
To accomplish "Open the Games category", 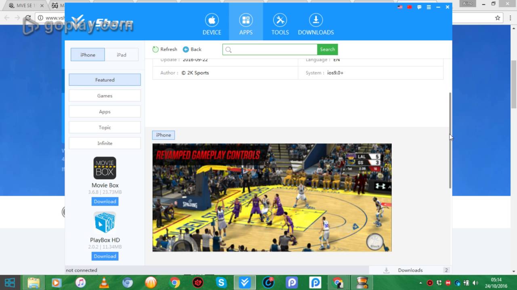I will pos(105,96).
